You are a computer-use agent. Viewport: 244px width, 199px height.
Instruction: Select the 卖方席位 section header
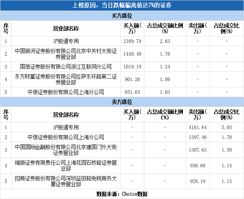122,102
